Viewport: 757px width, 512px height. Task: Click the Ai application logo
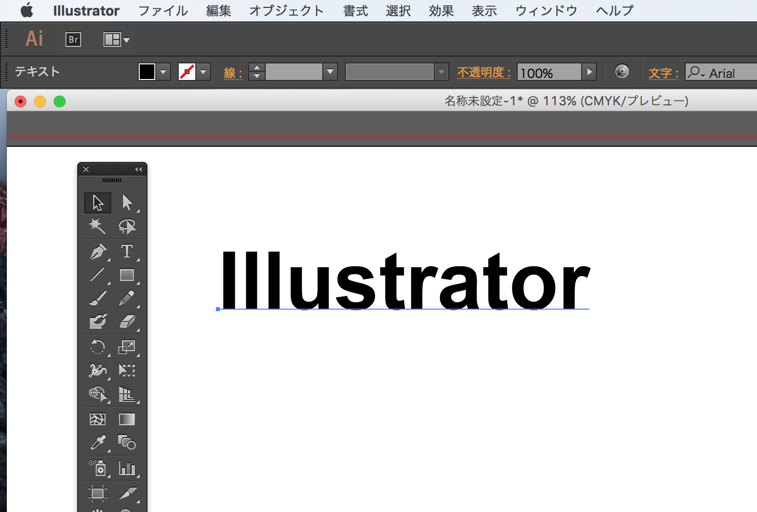(34, 39)
